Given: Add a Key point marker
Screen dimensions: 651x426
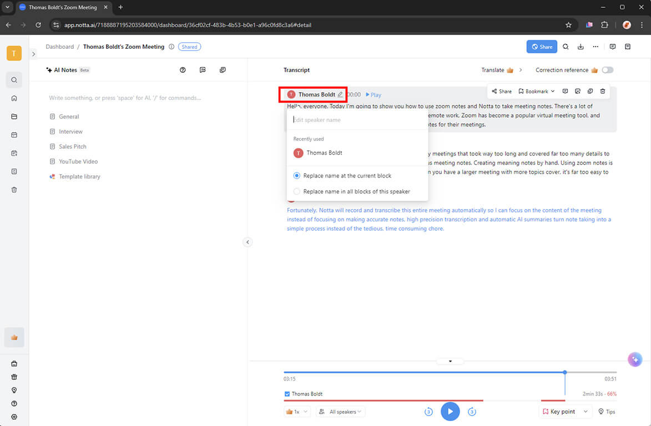Looking at the screenshot, I should point(559,412).
